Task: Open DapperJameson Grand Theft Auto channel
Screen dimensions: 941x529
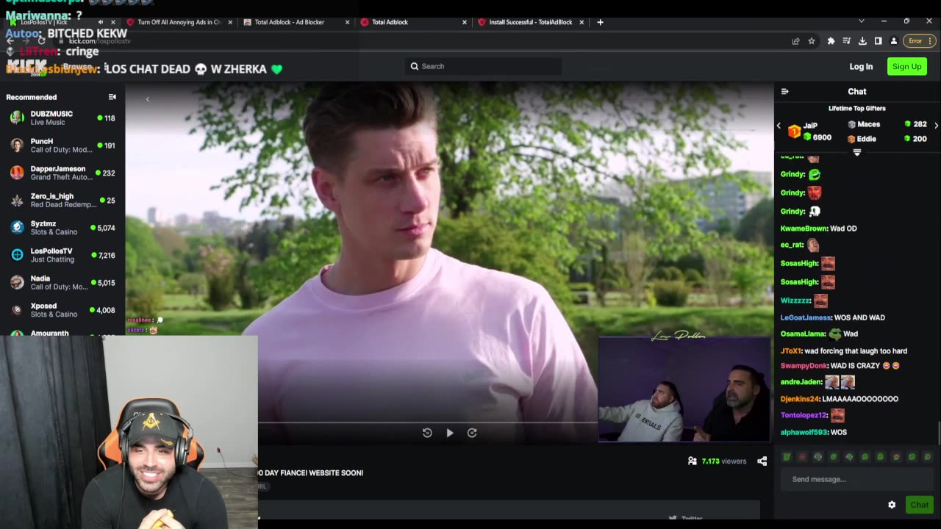Action: click(x=62, y=173)
